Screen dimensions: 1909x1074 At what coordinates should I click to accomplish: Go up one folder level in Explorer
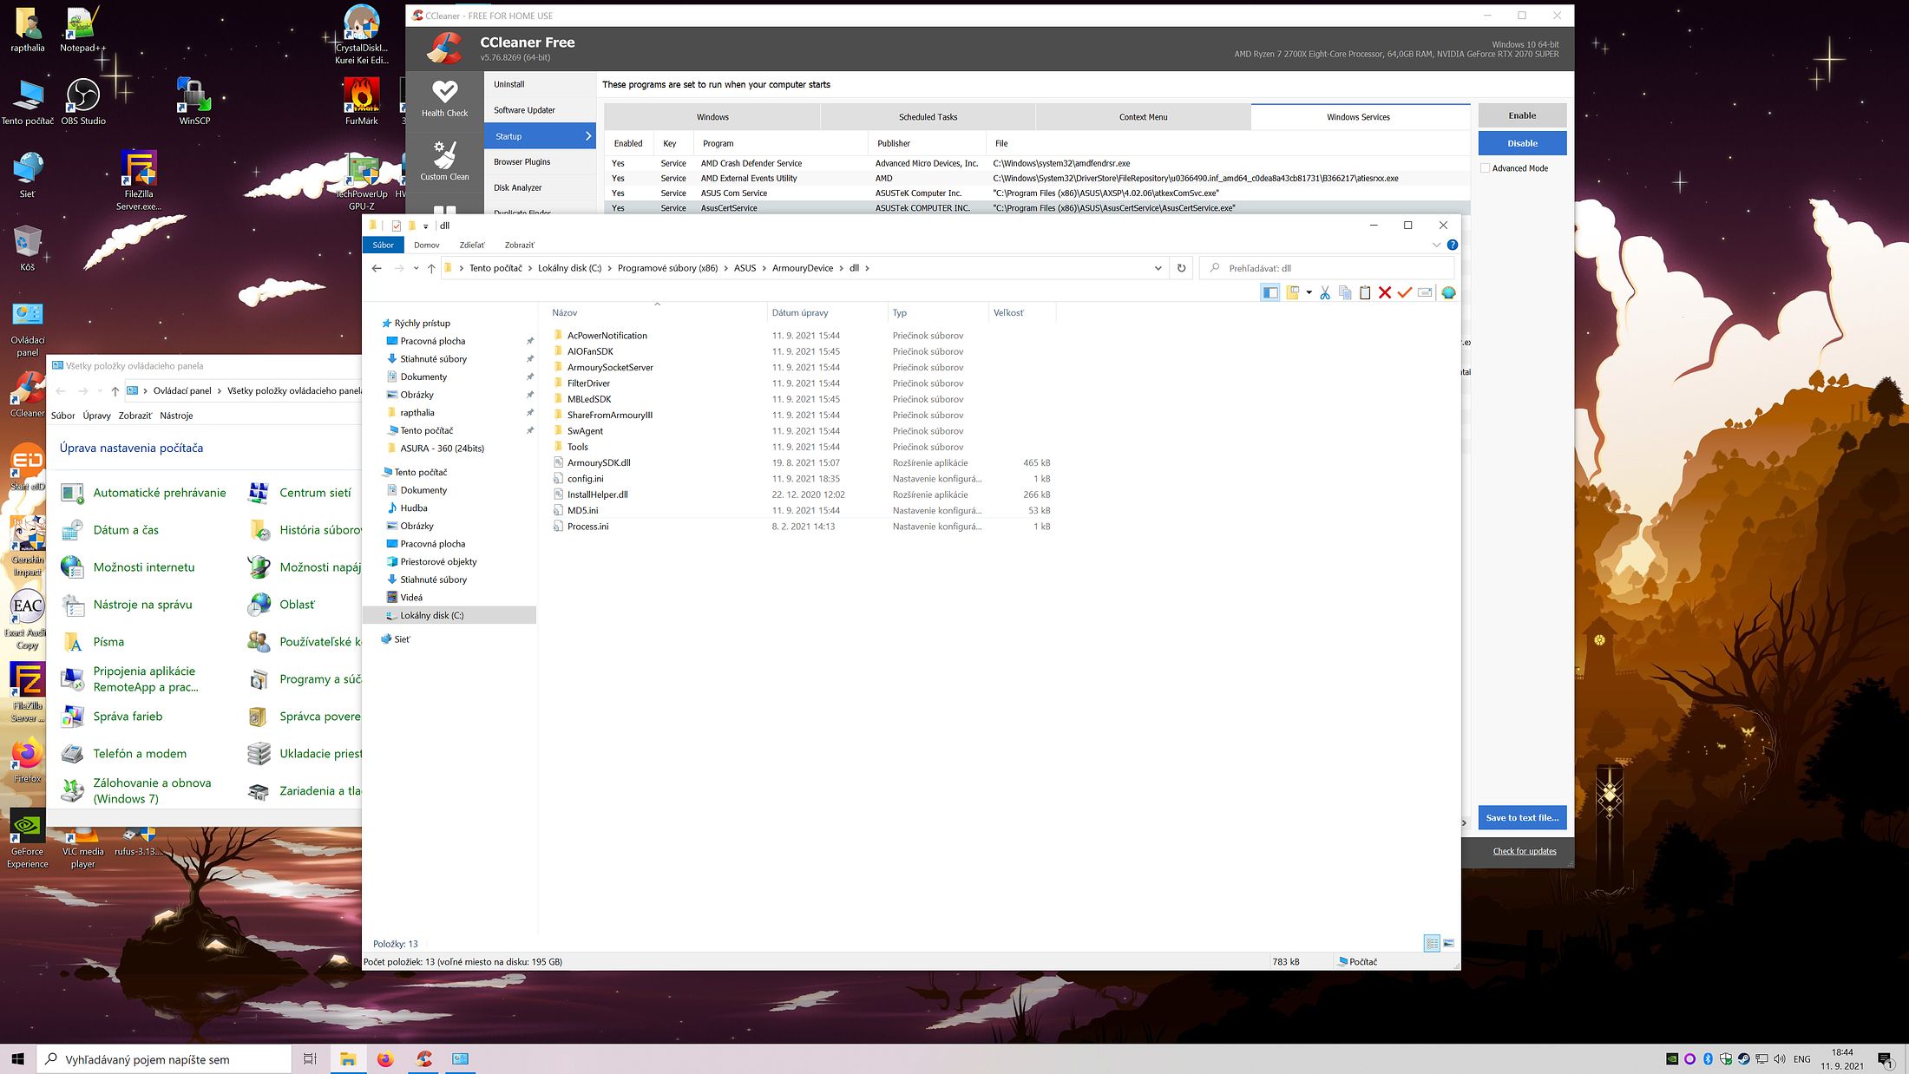tap(431, 268)
